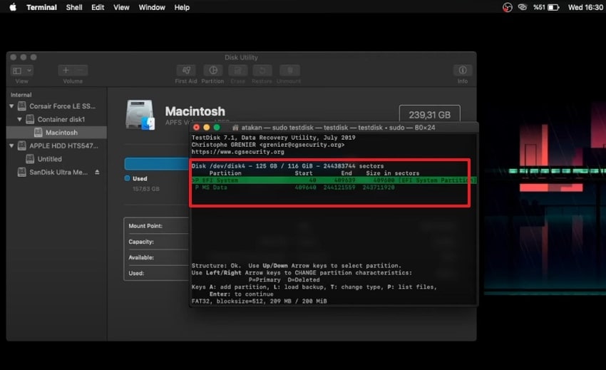Close the testdisk Terminal window

click(196, 127)
